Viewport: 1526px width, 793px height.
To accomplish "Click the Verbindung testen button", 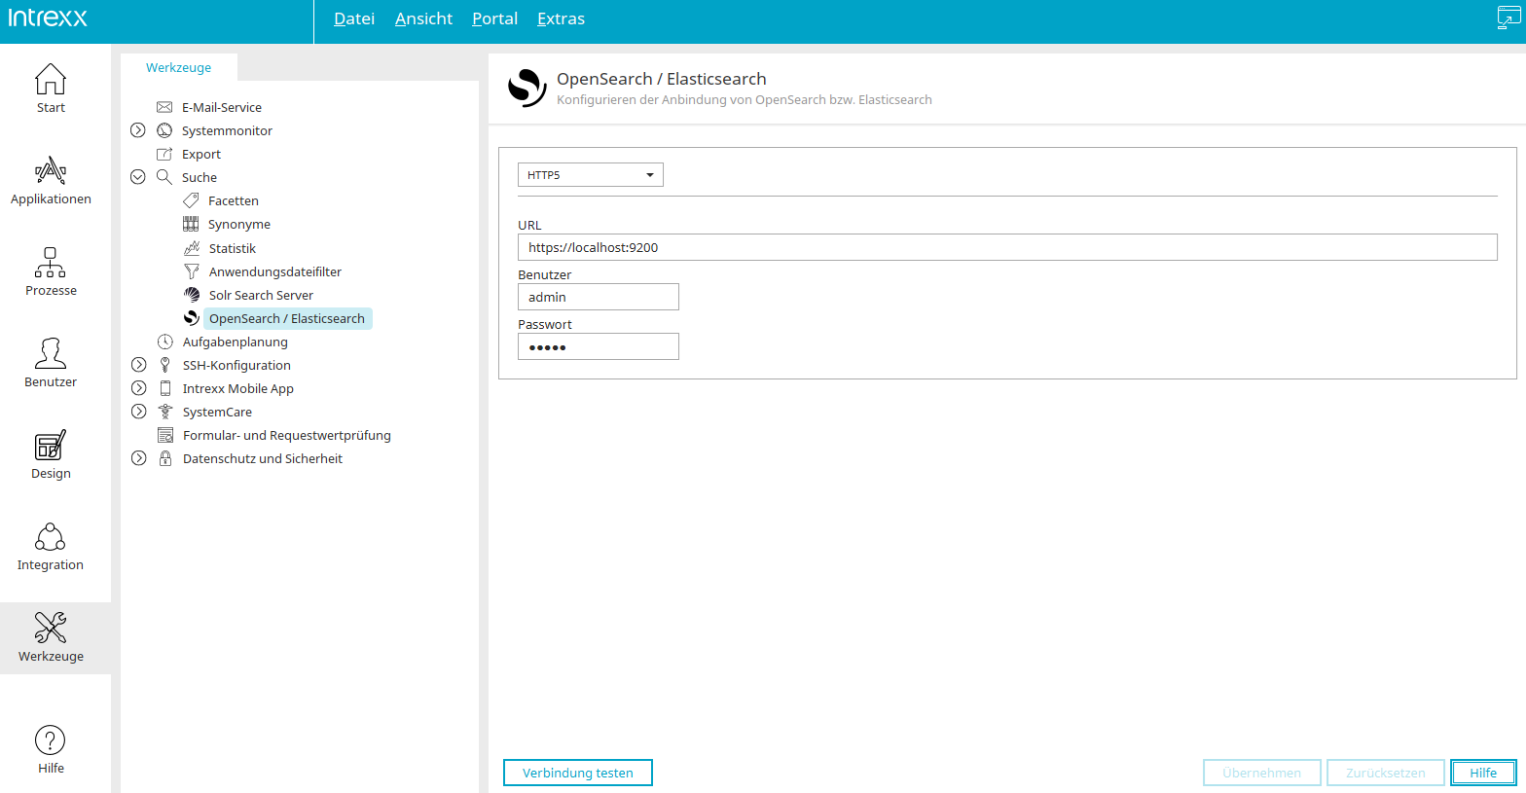I will tap(578, 773).
